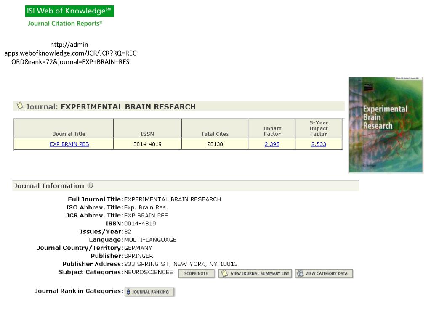Click the Issues/Year value 32
Image resolution: width=431 pixels, height=323 pixels.
pos(128,232)
